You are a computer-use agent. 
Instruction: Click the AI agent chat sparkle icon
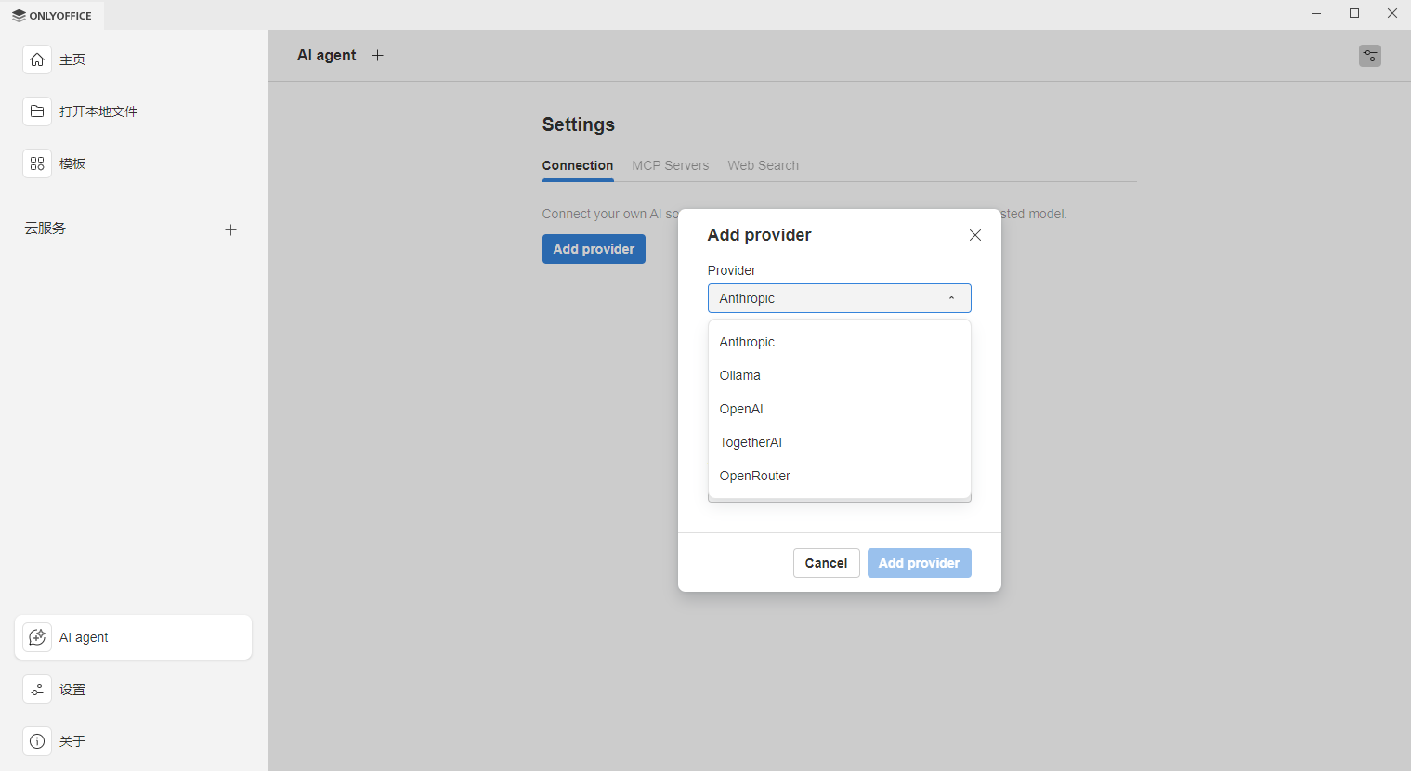click(37, 637)
